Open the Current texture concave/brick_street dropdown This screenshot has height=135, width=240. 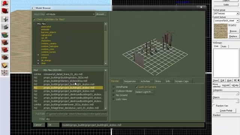click(226, 21)
